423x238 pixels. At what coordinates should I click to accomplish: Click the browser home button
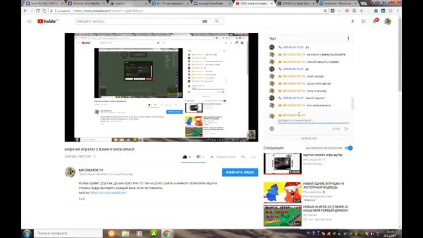pyautogui.click(x=44, y=11)
